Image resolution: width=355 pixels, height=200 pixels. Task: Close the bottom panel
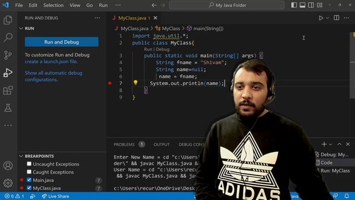click(348, 144)
